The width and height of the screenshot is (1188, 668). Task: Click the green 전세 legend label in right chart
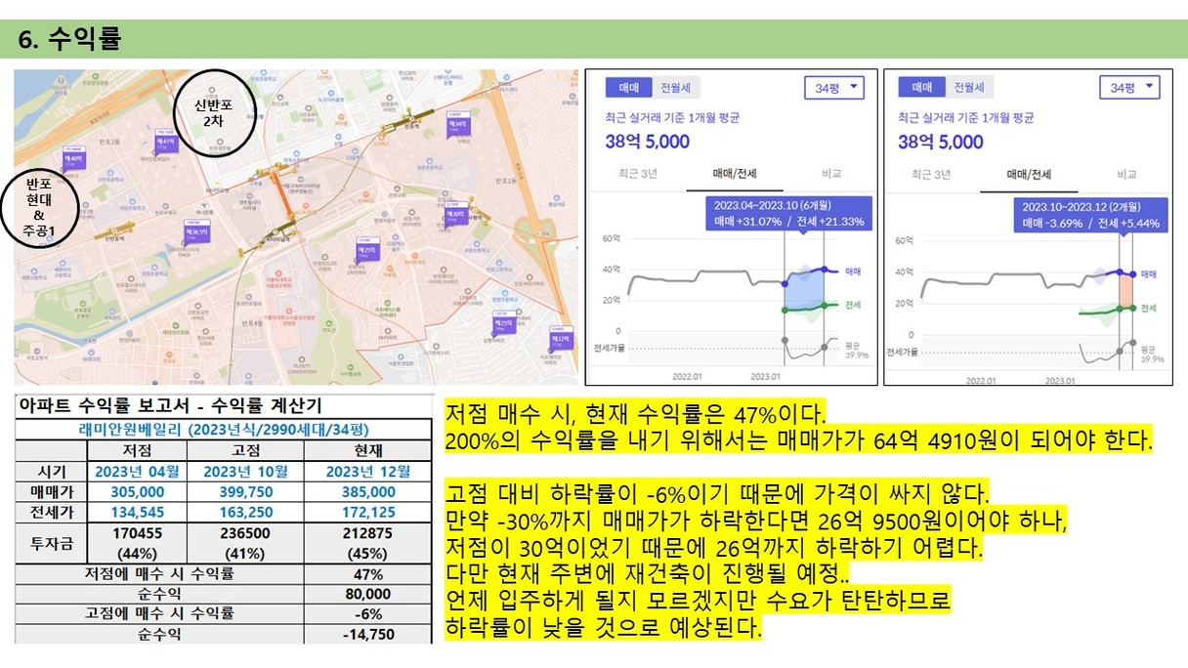(1148, 308)
